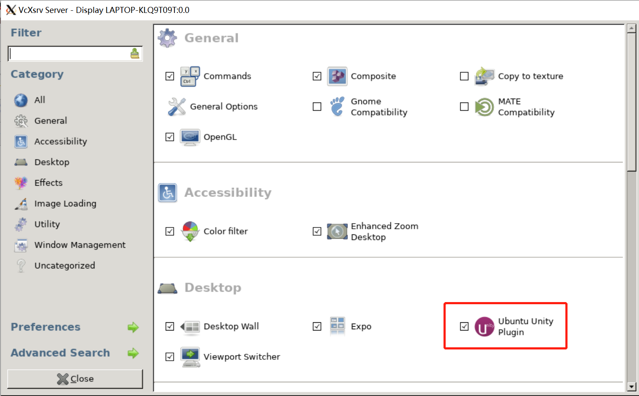This screenshot has width=639, height=396.
Task: Clear the filter field with broom icon
Action: (x=135, y=53)
